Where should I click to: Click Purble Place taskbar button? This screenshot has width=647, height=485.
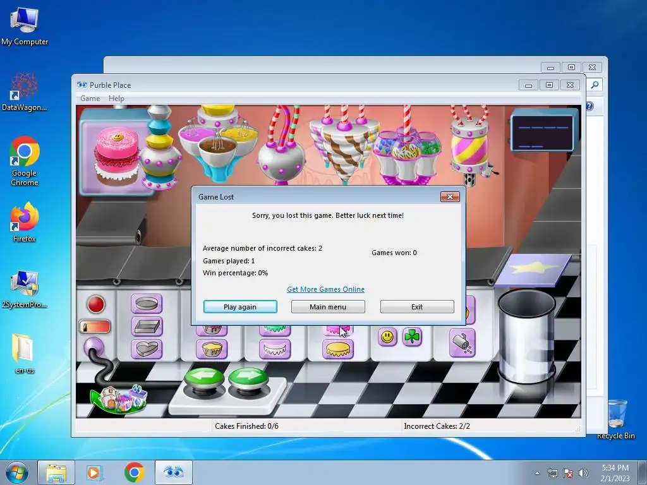174,472
